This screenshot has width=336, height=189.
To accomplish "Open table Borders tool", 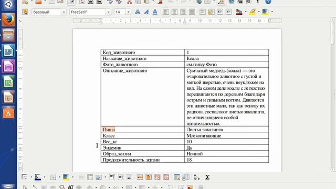I will [x=53, y=177].
